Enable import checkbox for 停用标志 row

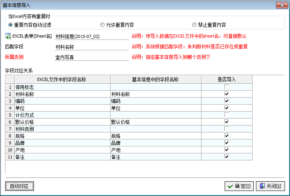coord(227,87)
